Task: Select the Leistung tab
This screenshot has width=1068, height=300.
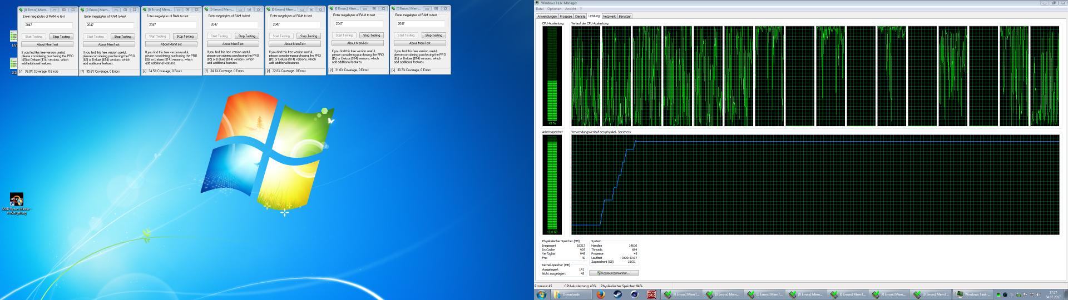Action: click(594, 16)
